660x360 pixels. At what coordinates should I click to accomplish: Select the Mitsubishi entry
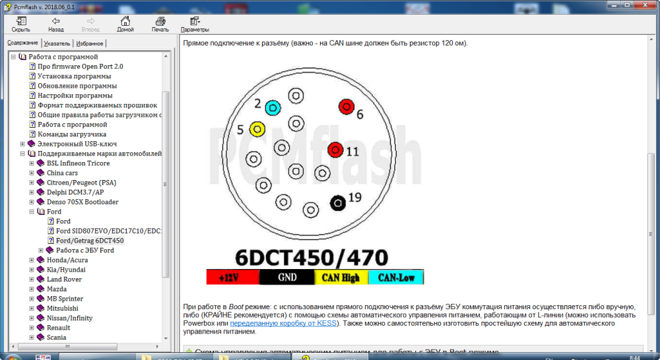click(62, 309)
